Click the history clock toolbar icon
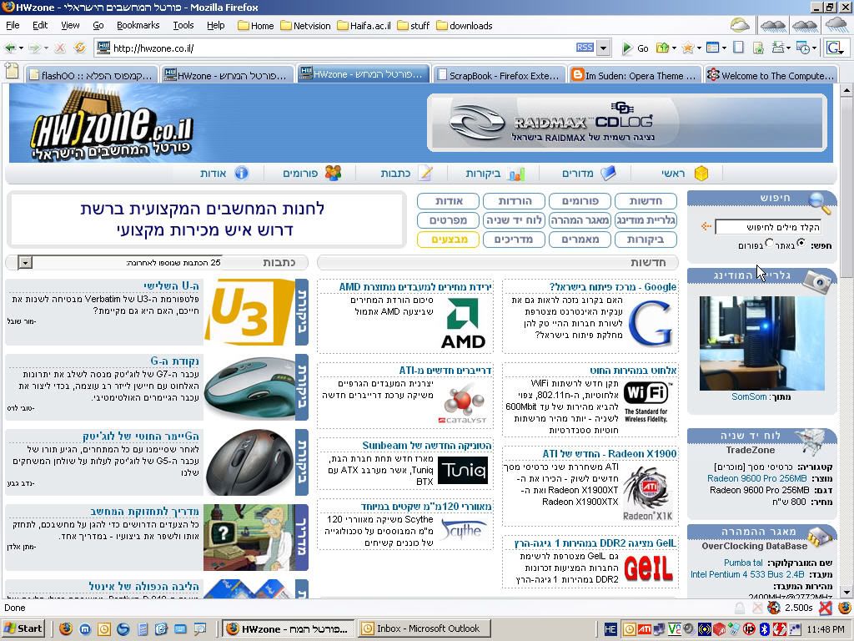 click(803, 48)
